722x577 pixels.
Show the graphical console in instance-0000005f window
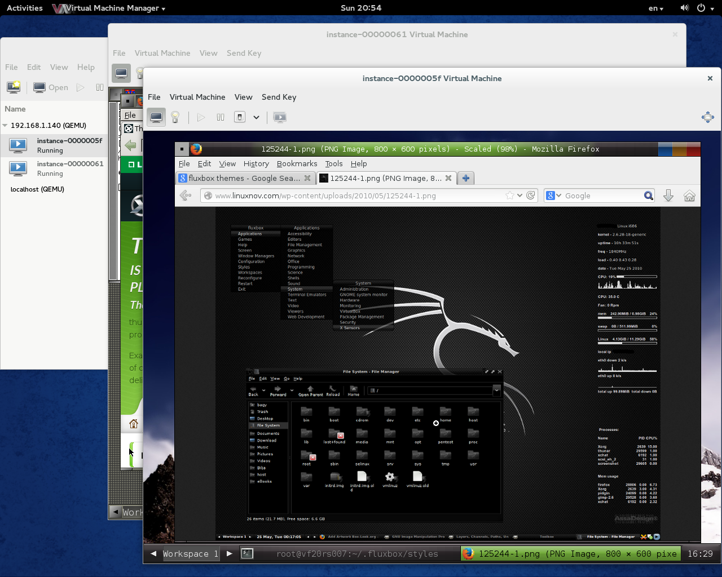(156, 117)
